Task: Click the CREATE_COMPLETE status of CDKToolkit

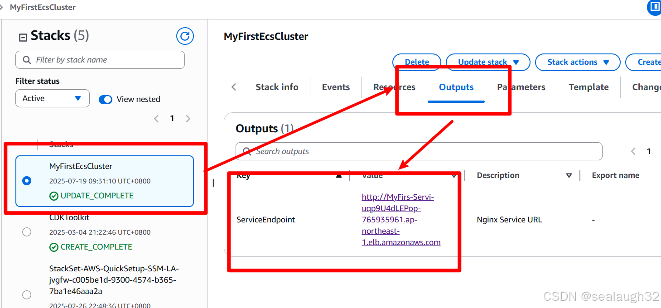Action: pyautogui.click(x=91, y=247)
